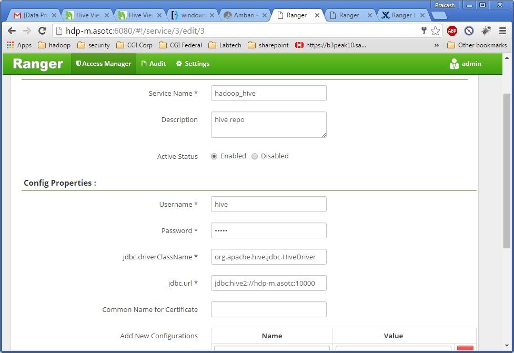Viewport: 514px width, 353px height.
Task: Click the Prakash profile button
Action: (x=445, y=5)
